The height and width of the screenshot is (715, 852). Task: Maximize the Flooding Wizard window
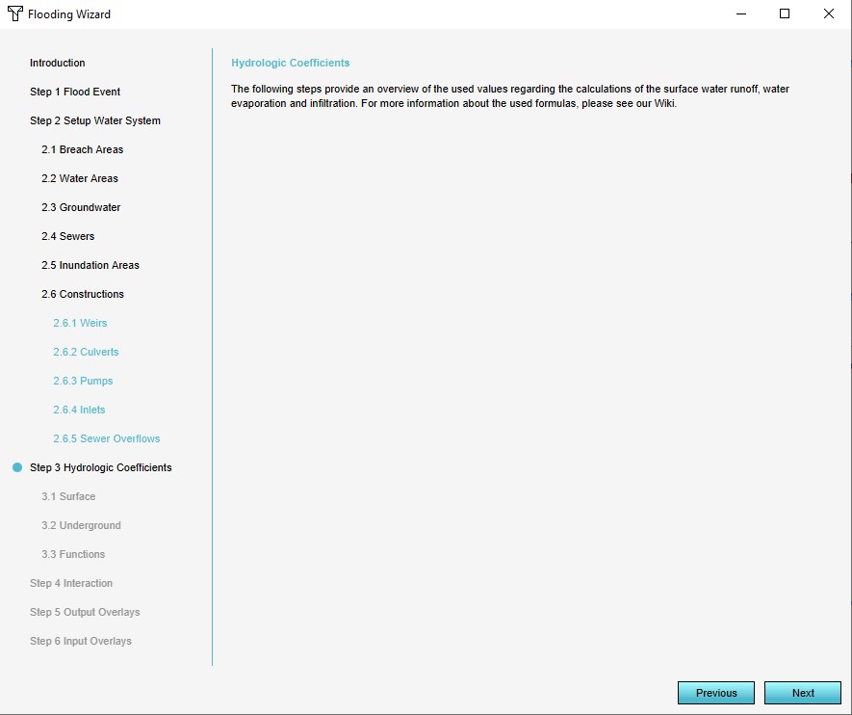pos(785,14)
